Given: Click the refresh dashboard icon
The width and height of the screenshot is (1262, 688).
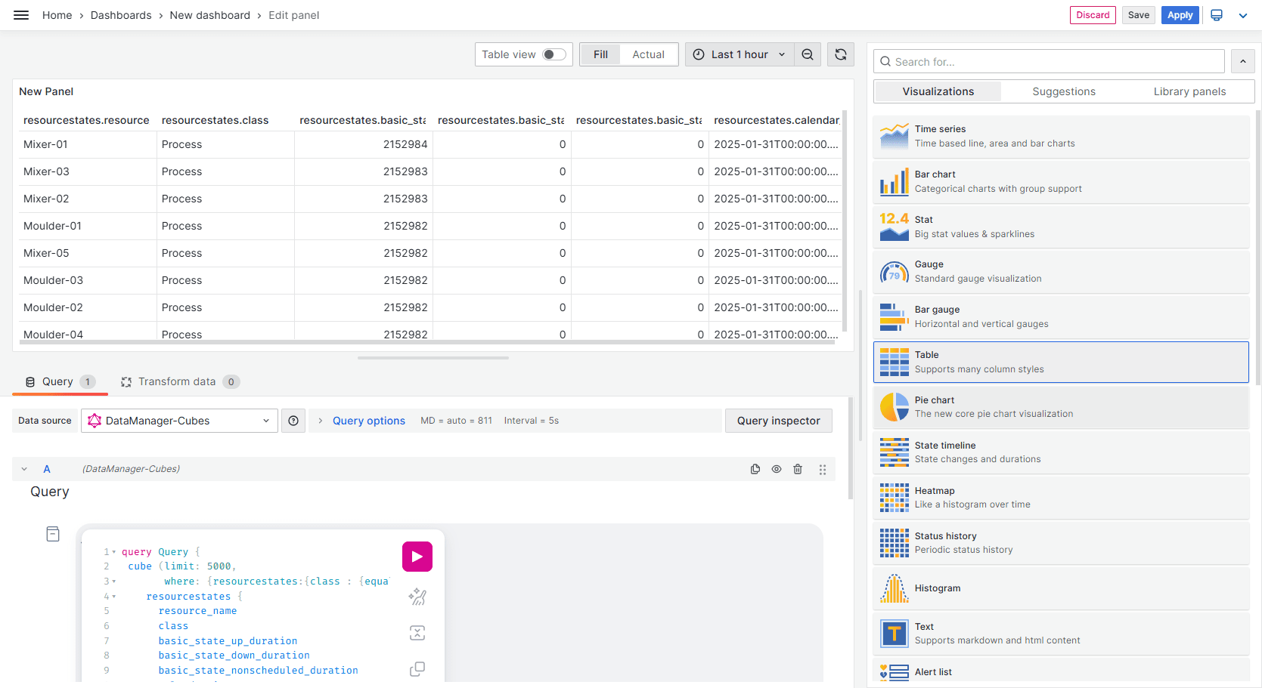Looking at the screenshot, I should coord(840,54).
